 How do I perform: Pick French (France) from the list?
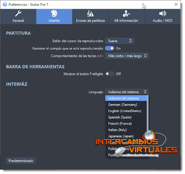coord(126,123)
